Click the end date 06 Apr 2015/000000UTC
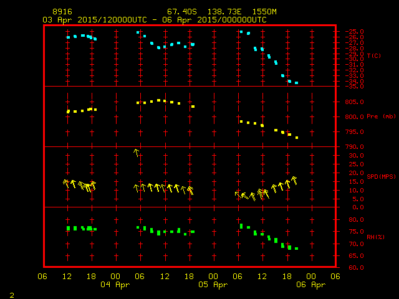This screenshot has height=299, width=399. tap(214, 20)
